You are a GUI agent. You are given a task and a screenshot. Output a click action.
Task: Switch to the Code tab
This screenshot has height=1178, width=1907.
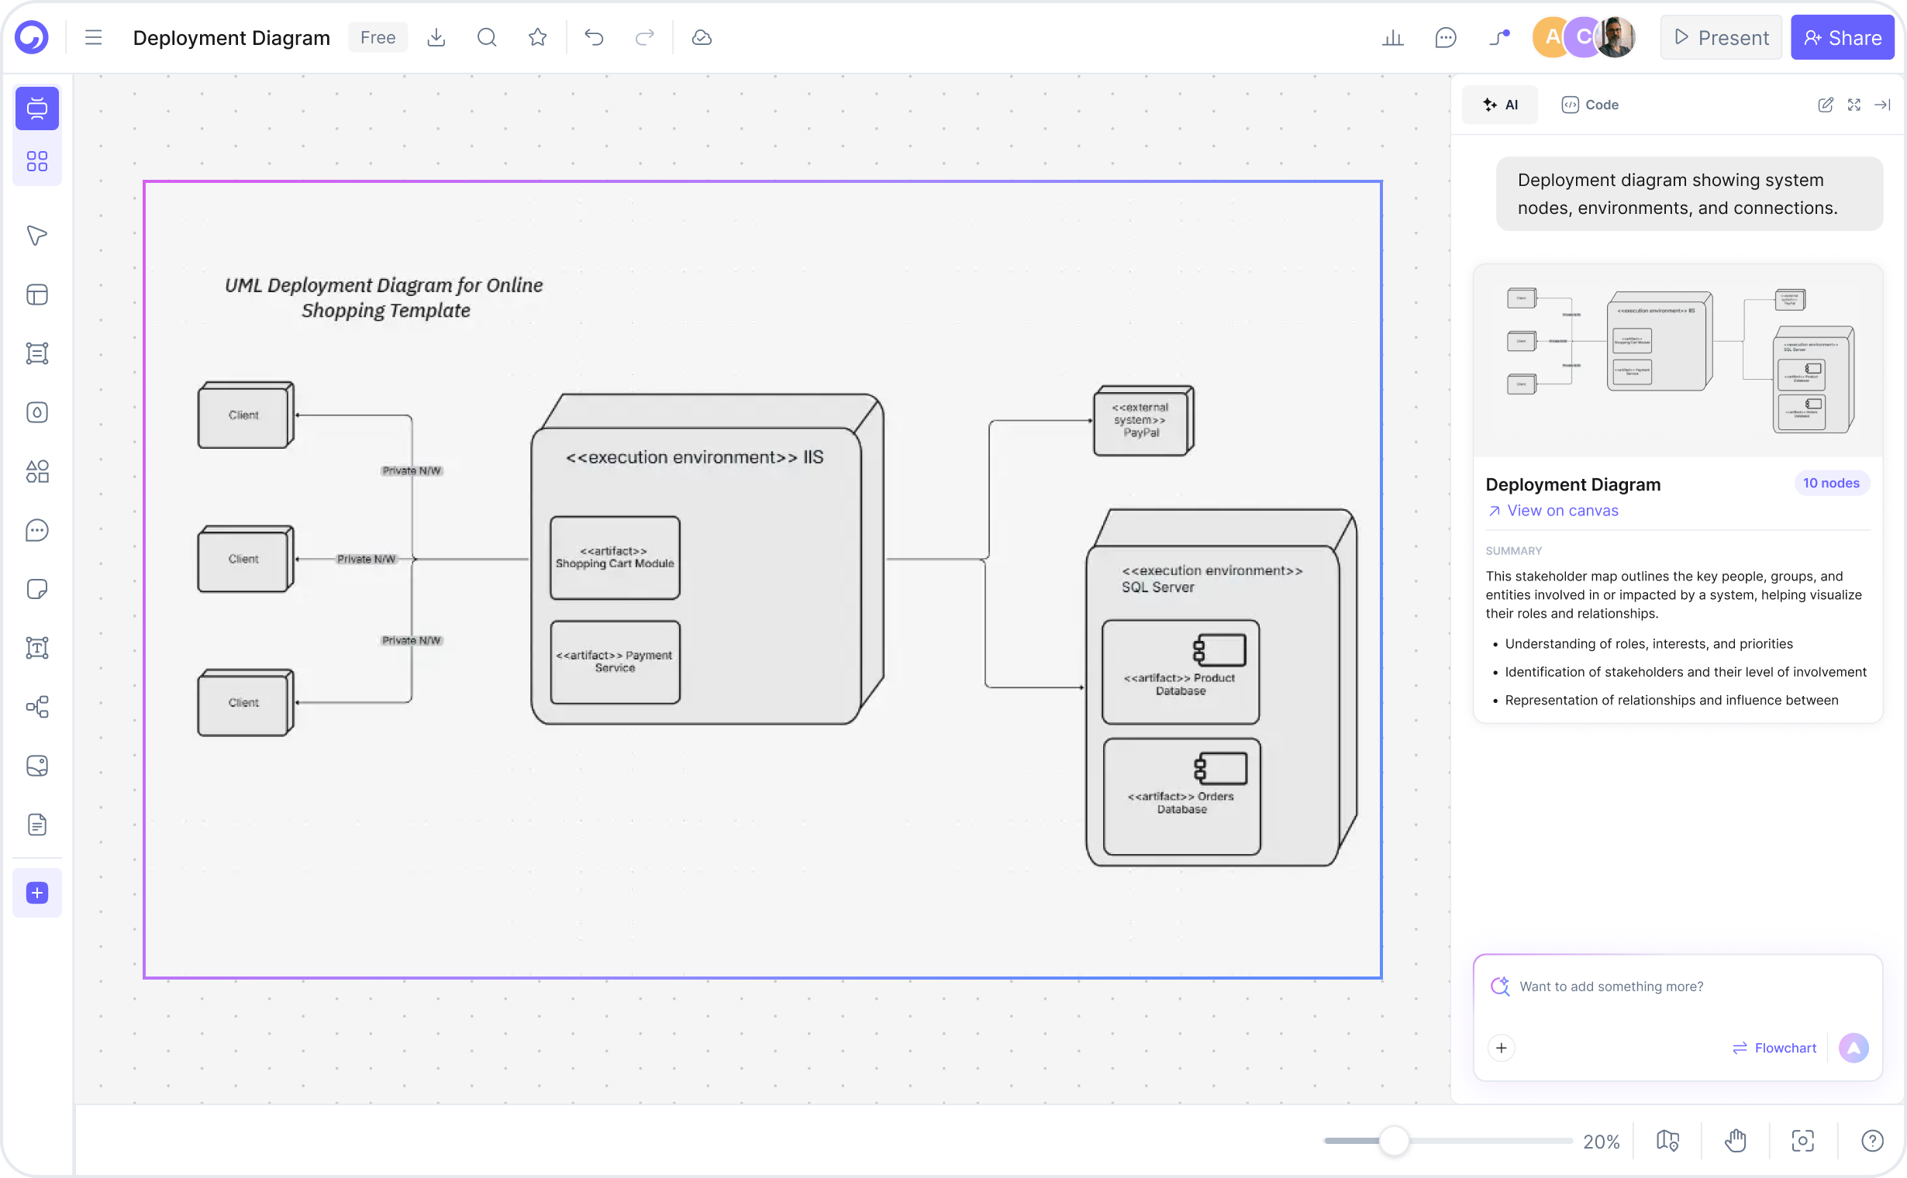pyautogui.click(x=1590, y=105)
